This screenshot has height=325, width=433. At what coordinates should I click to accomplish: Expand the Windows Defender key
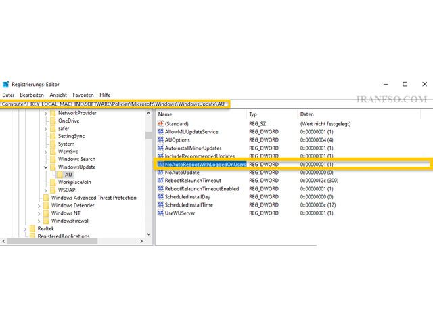click(39, 206)
